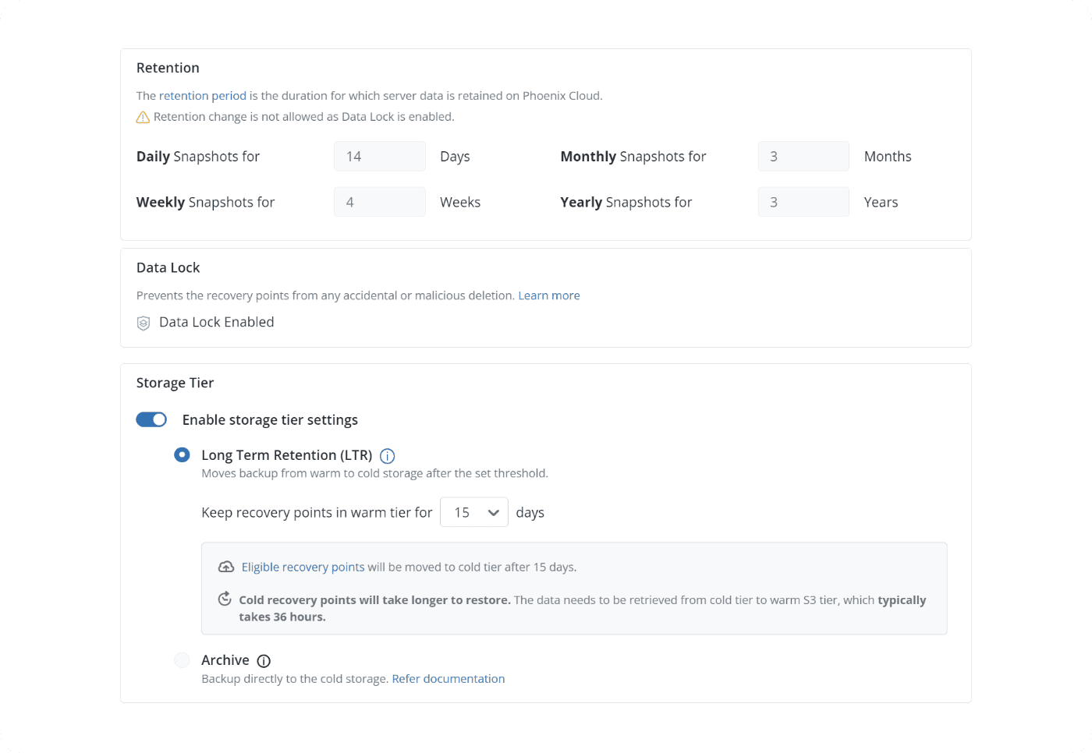Select the Archive radio button
Image resolution: width=1092 pixels, height=753 pixels.
click(182, 660)
